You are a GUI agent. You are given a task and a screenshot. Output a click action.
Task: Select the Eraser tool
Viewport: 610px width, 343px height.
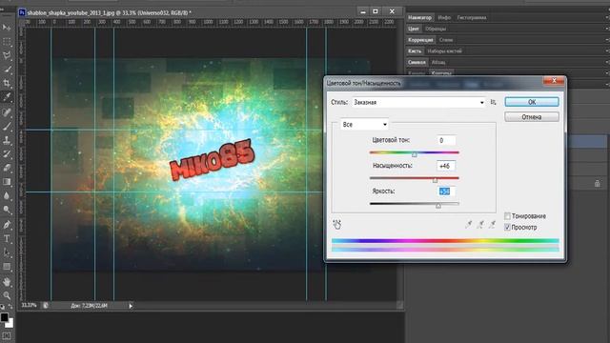pos(7,168)
